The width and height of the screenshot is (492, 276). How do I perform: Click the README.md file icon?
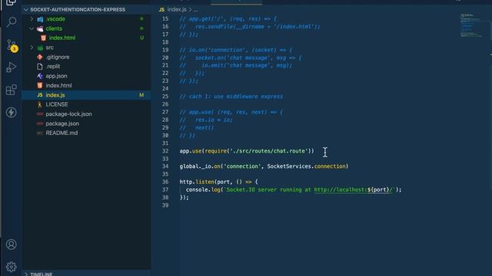40,133
